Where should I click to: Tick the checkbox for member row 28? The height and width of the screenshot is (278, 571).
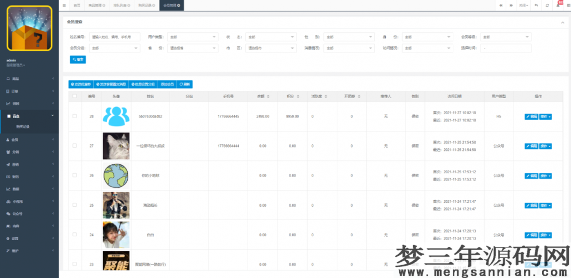[x=75, y=116]
